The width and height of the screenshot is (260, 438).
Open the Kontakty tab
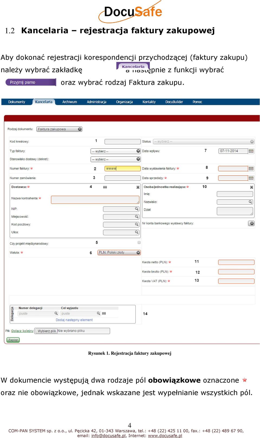(149, 102)
